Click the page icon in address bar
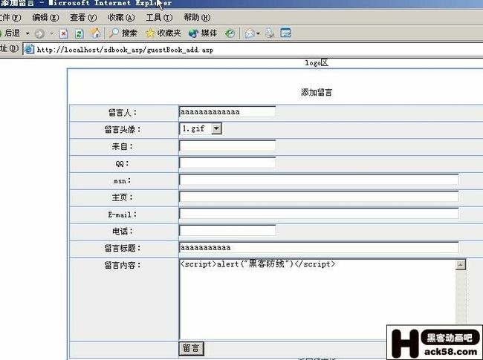Viewport: 483px width, 360px height. 29,49
